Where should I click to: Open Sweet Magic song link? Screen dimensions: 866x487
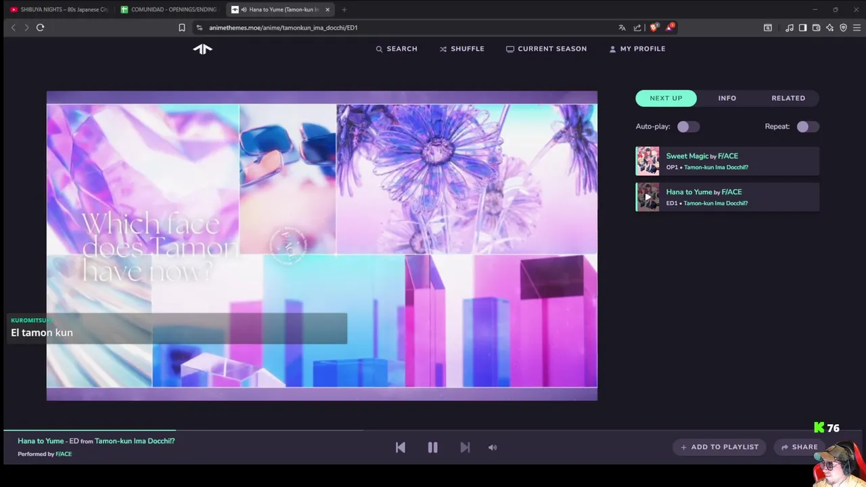pyautogui.click(x=687, y=156)
